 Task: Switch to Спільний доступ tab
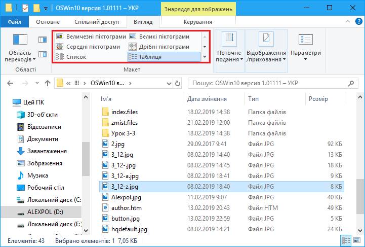pos(97,22)
